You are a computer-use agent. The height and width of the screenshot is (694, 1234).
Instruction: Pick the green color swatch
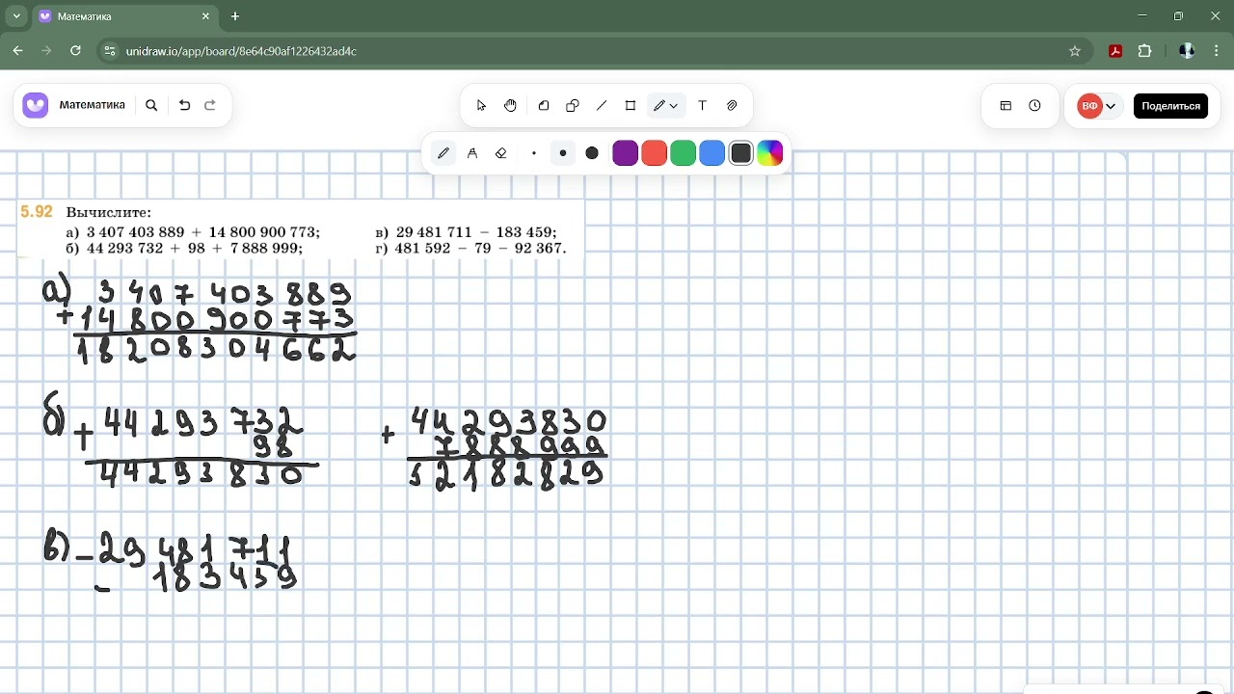point(684,153)
